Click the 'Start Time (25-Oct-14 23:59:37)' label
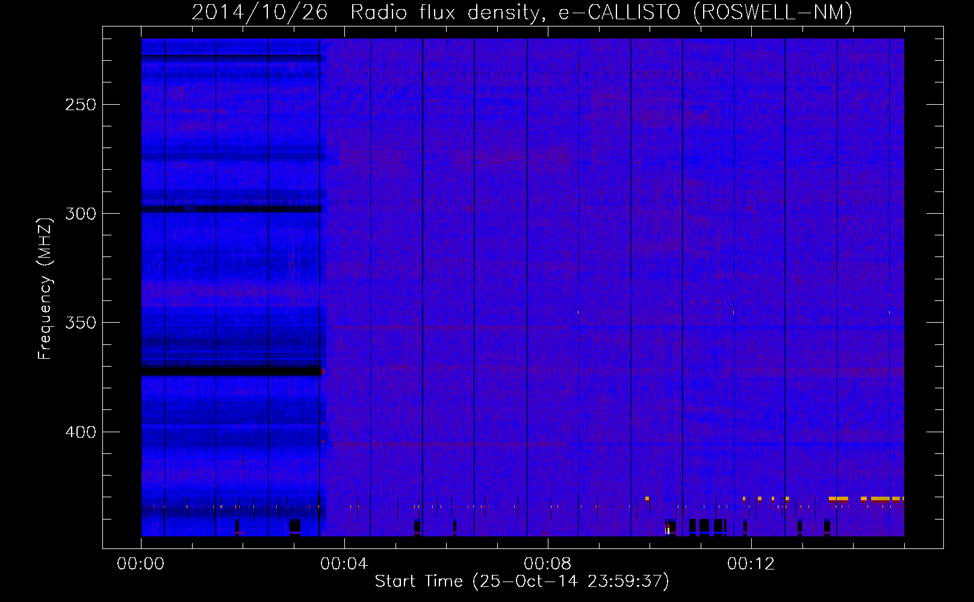This screenshot has height=602, width=974. click(x=522, y=582)
